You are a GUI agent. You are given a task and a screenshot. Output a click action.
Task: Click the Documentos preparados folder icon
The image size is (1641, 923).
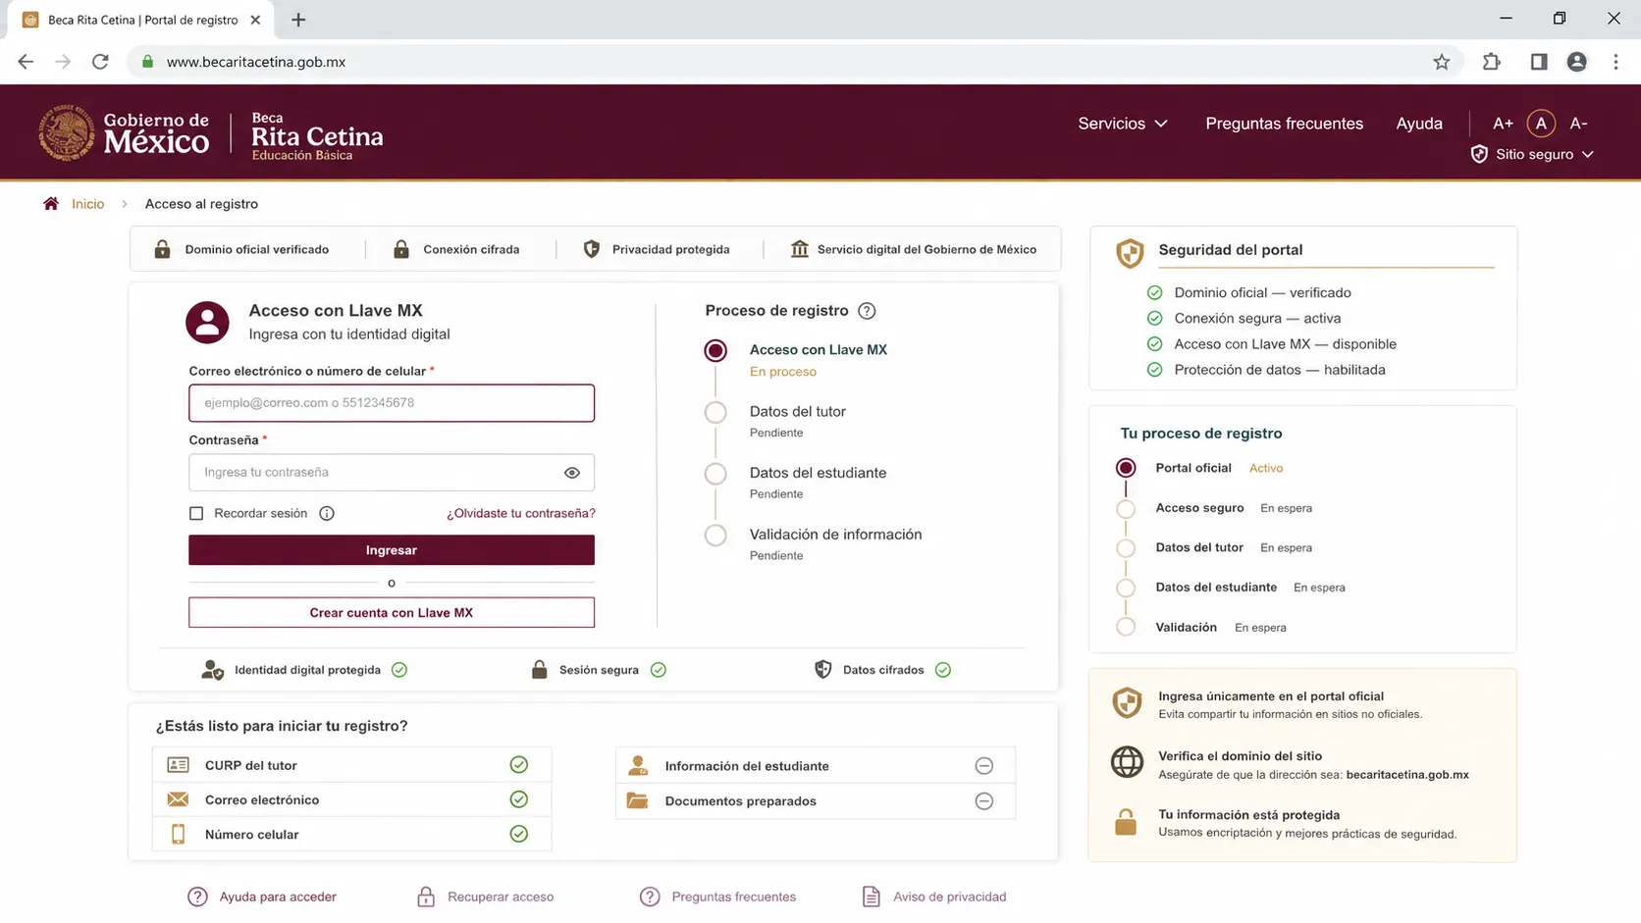coord(638,800)
